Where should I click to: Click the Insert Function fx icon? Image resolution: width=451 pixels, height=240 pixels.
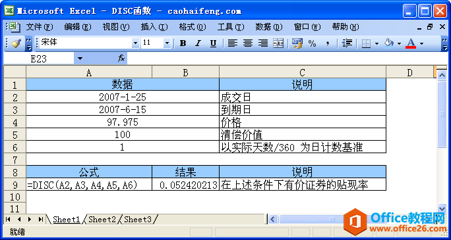click(121, 59)
